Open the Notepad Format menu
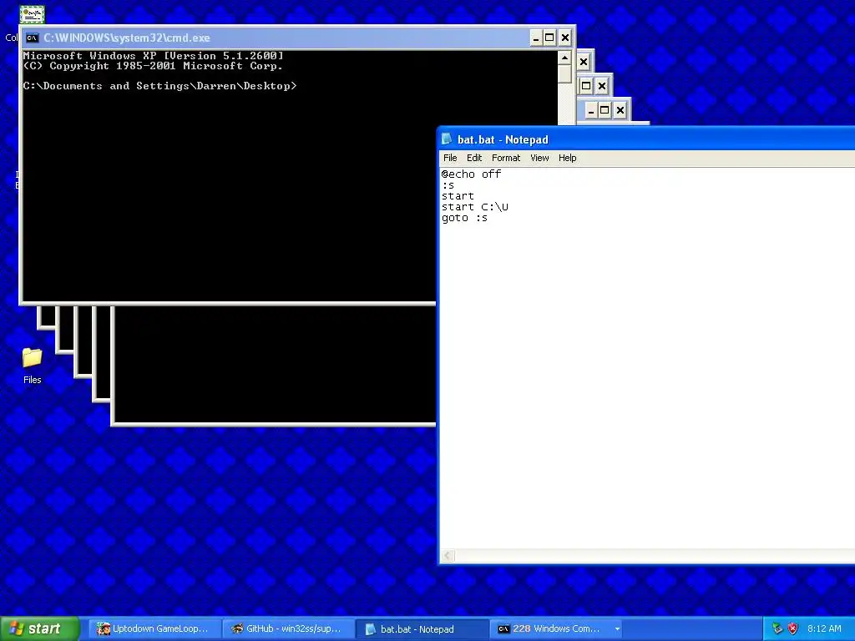The height and width of the screenshot is (641, 855). coord(505,158)
